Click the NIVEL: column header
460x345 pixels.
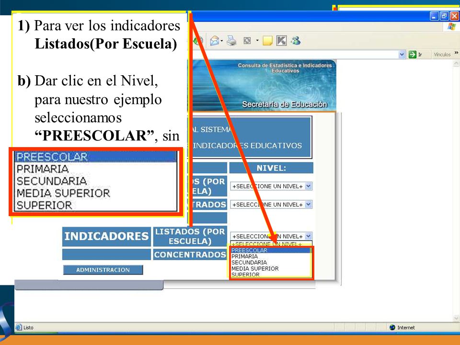271,168
